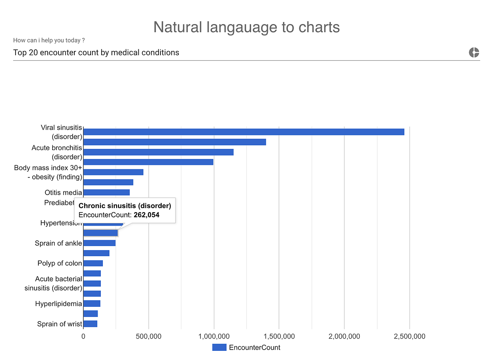This screenshot has height=359, width=490.
Task: Click the Body mass index 30+ obesity bar
Action: click(x=113, y=172)
